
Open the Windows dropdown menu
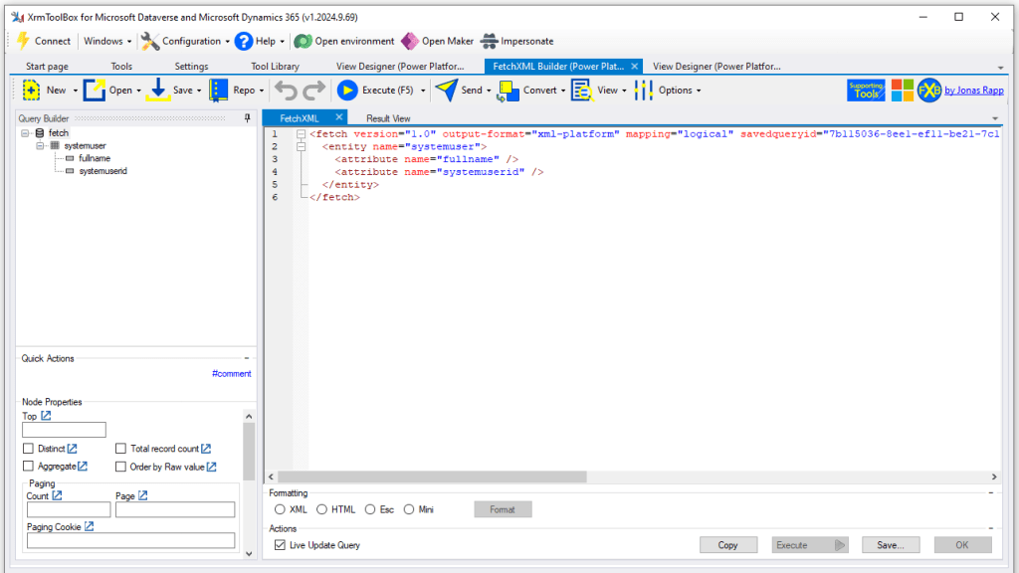(x=107, y=41)
